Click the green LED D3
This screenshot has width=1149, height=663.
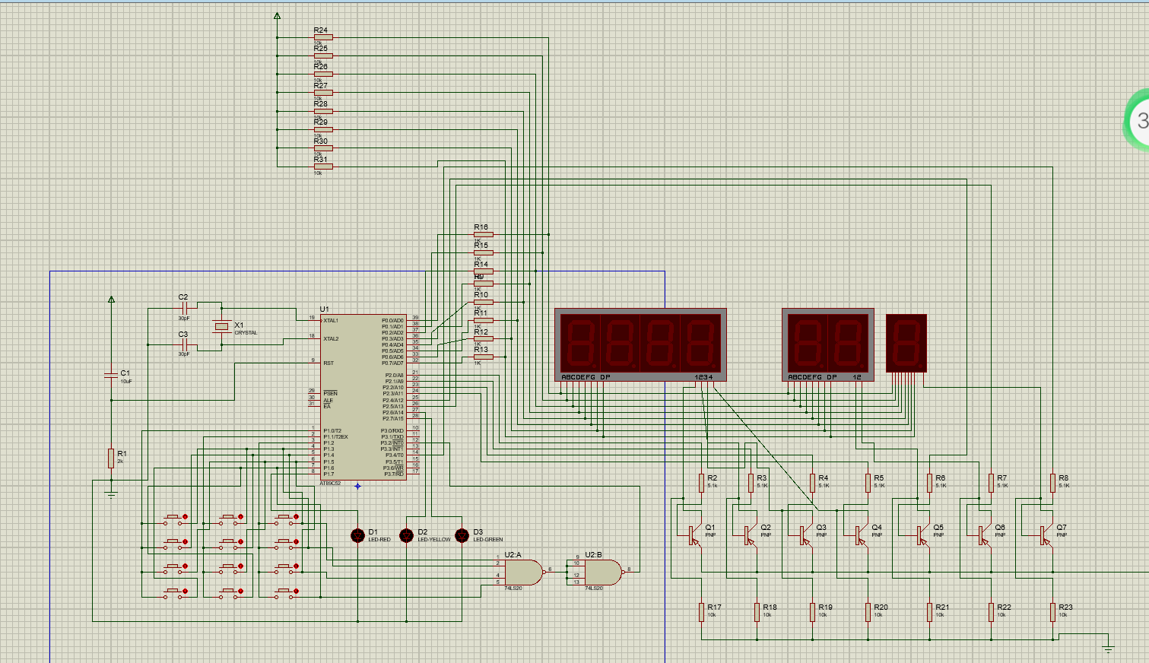(x=462, y=535)
